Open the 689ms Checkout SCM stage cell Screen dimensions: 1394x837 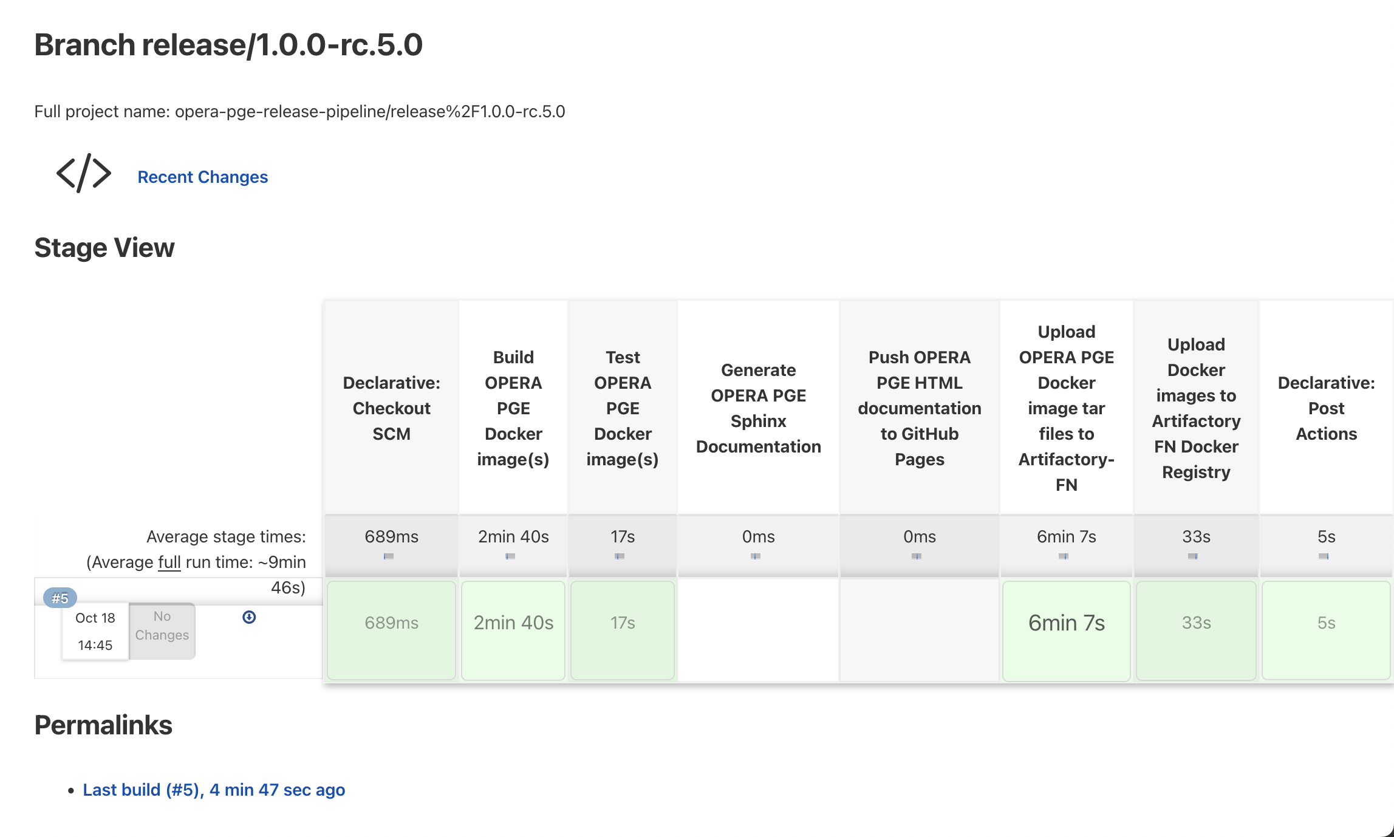391,630
